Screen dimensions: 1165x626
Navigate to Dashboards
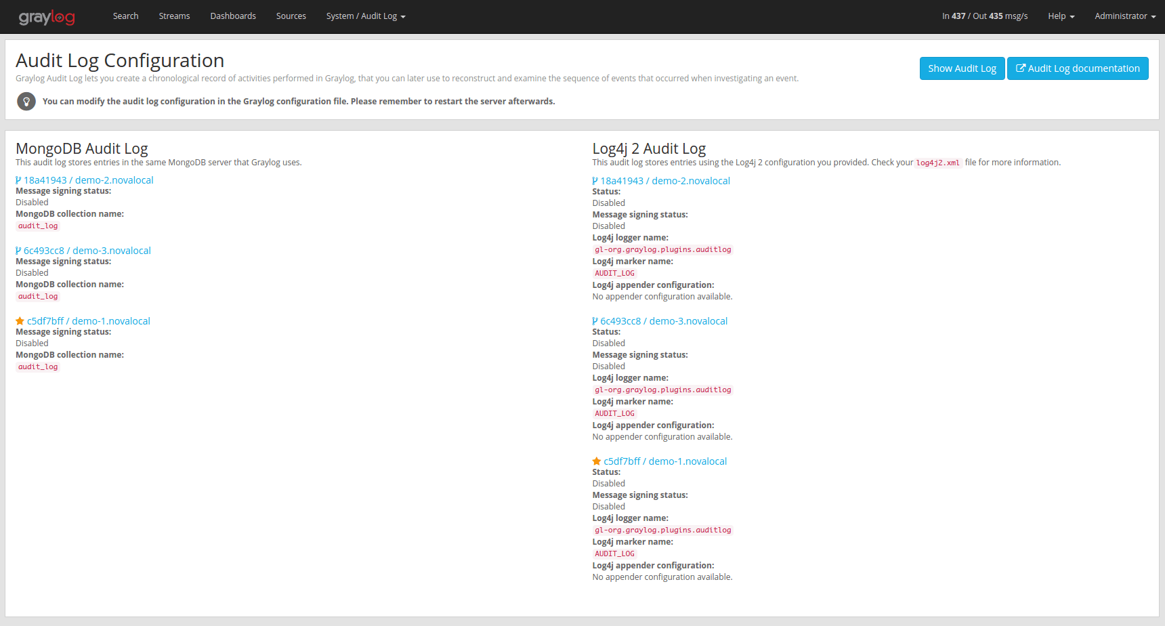(233, 16)
